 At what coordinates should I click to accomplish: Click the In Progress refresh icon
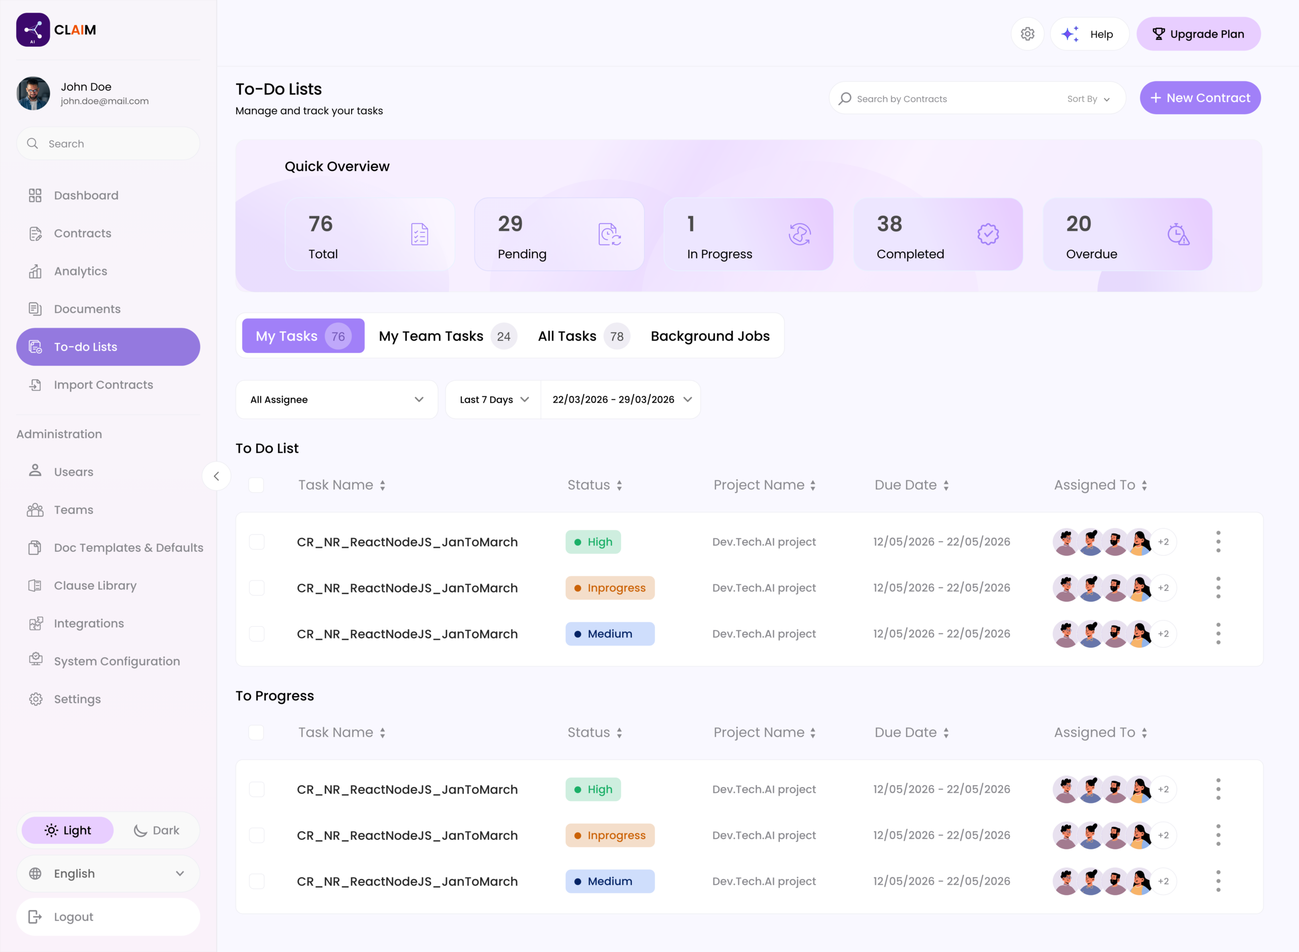tap(800, 234)
